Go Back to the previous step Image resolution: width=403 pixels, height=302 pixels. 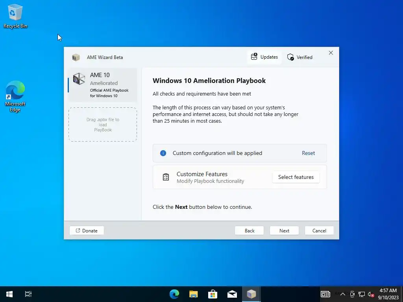point(249,230)
